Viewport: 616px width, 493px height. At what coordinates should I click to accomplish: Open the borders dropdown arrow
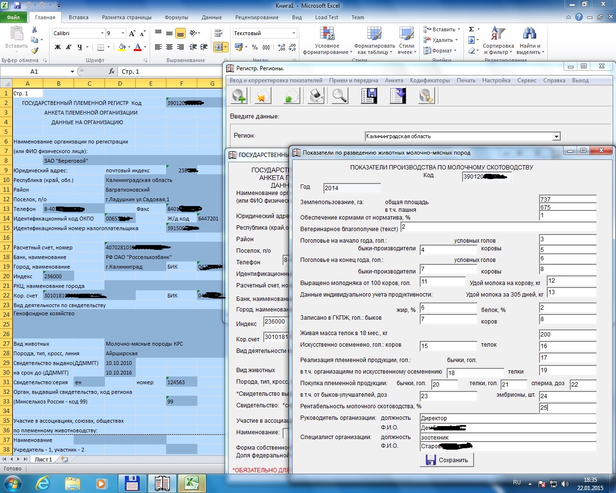pos(109,47)
